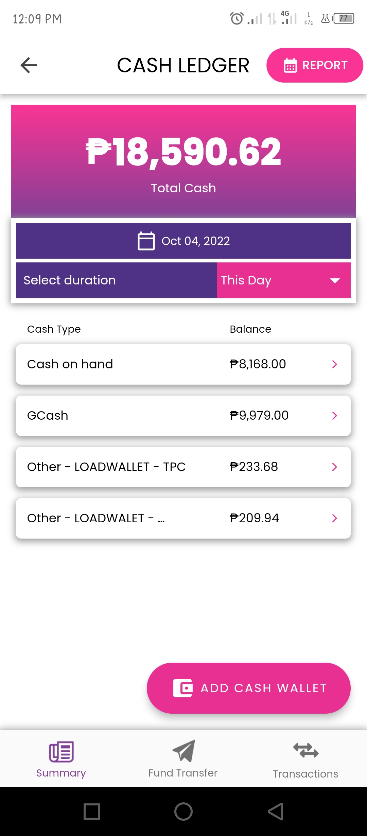Click the dropdown arrow next to This Day
Image resolution: width=367 pixels, height=836 pixels.
[335, 281]
